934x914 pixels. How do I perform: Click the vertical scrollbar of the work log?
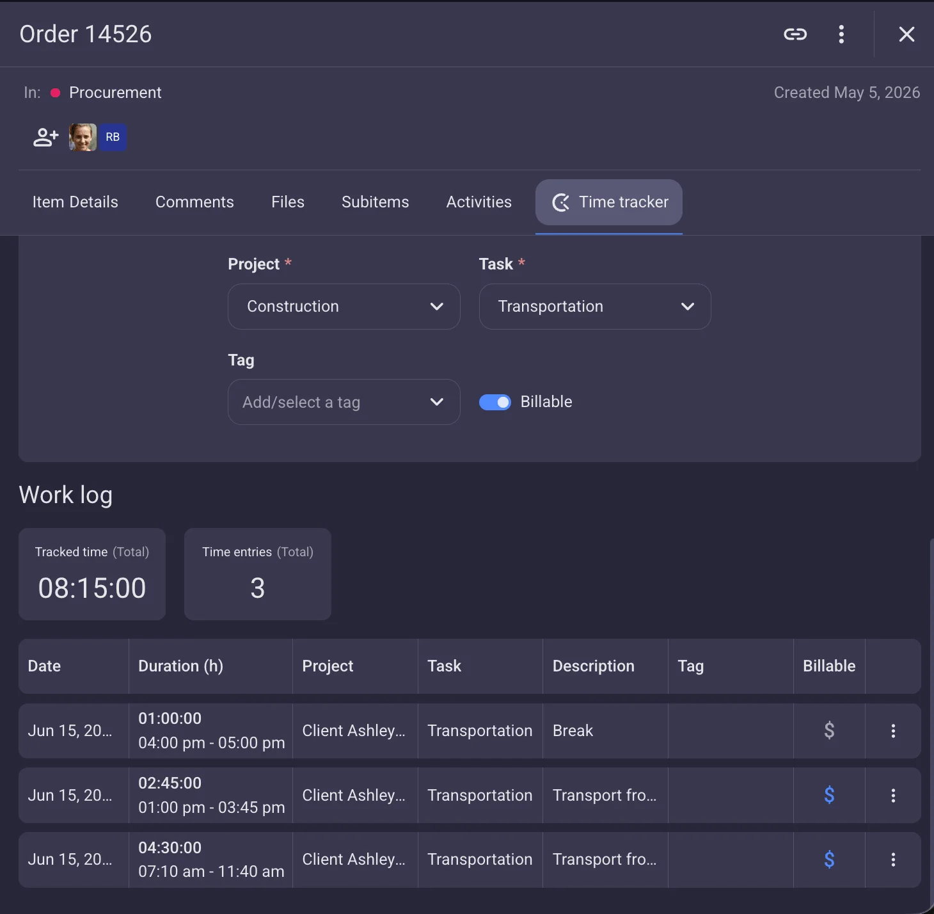coord(931,723)
